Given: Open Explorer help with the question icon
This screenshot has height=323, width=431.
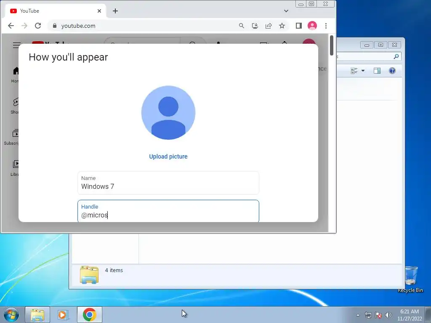Looking at the screenshot, I should click(392, 71).
